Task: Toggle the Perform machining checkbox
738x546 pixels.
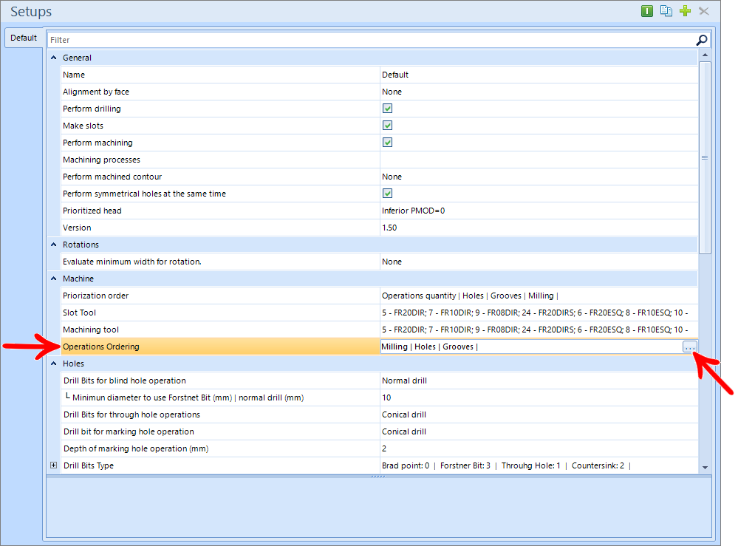Action: coord(387,143)
